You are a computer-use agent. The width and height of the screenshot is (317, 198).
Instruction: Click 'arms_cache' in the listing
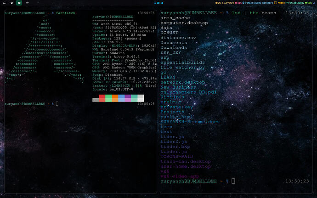175,18
